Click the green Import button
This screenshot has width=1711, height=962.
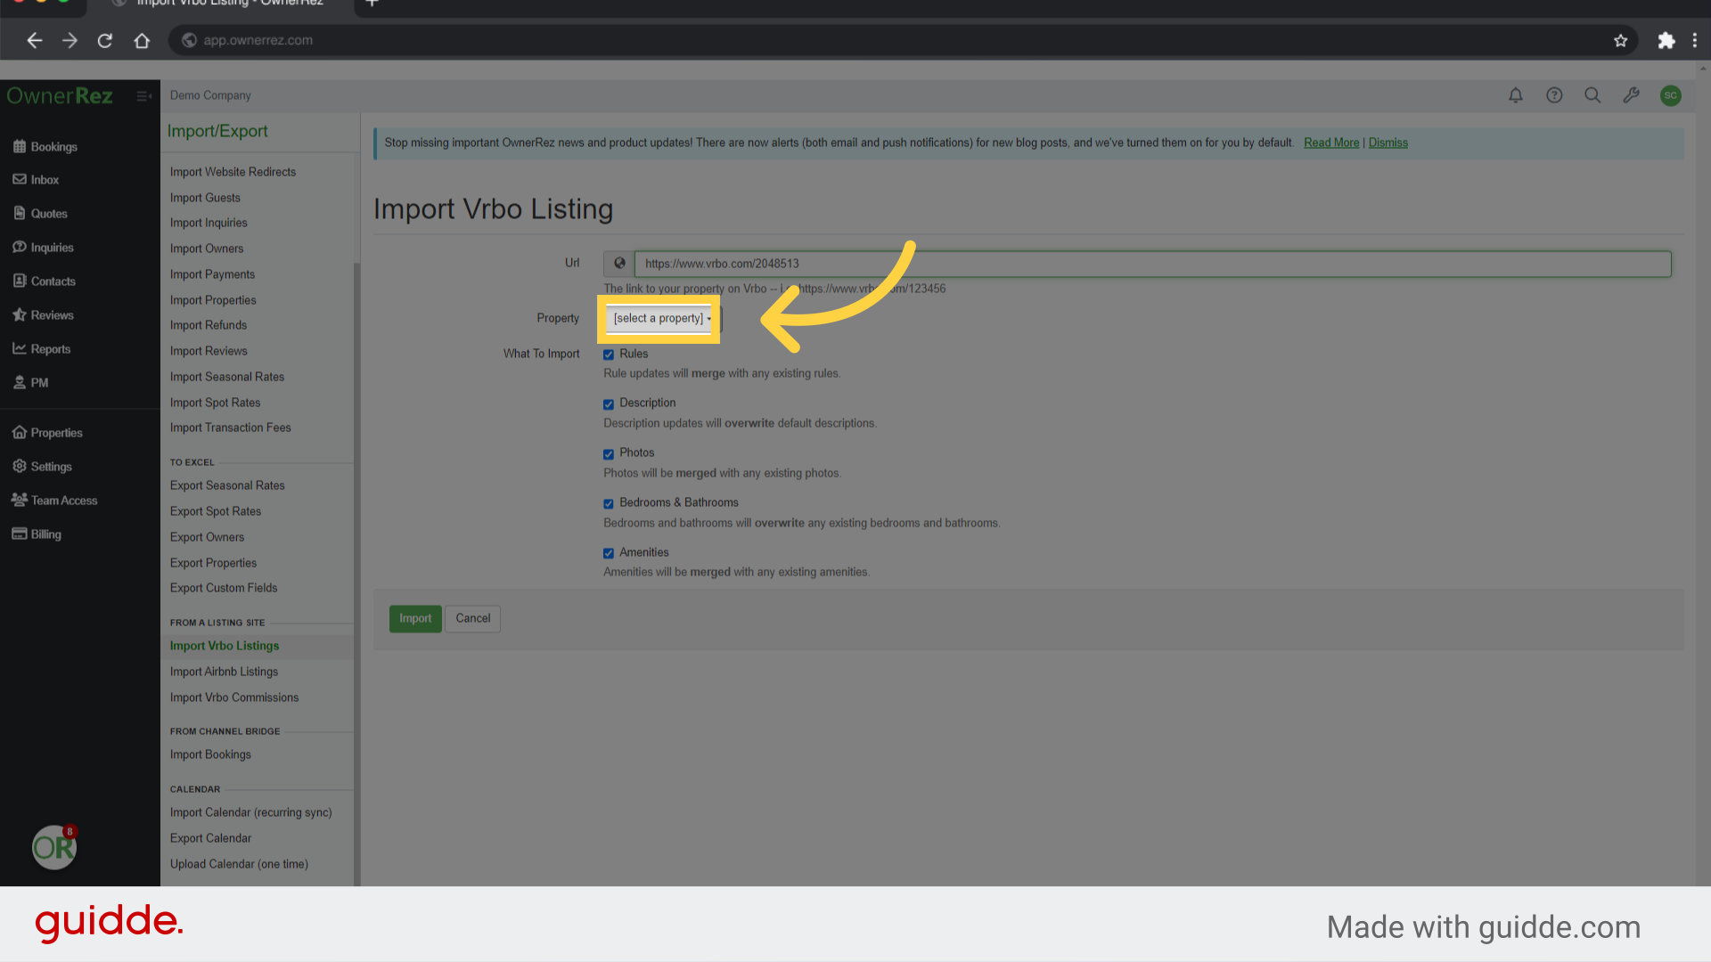coord(415,618)
